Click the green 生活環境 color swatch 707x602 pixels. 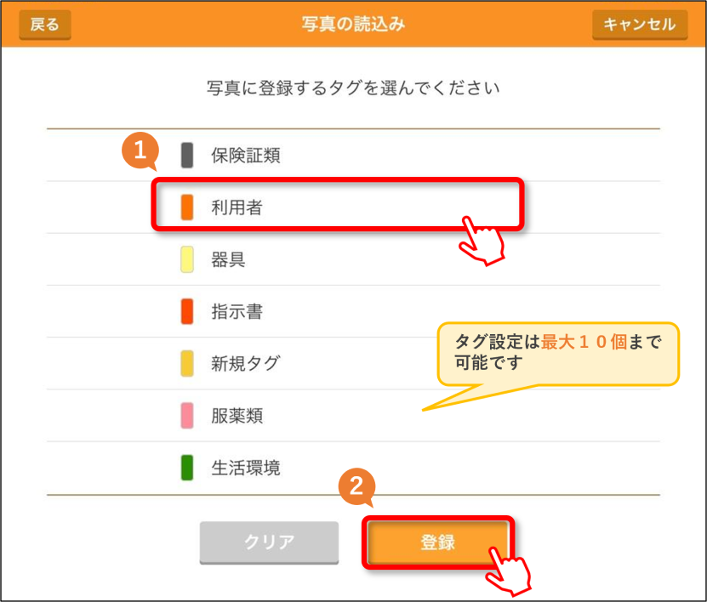click(187, 468)
